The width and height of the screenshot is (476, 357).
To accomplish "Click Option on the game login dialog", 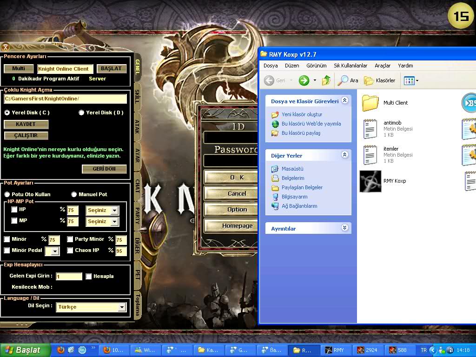I will tap(231, 210).
